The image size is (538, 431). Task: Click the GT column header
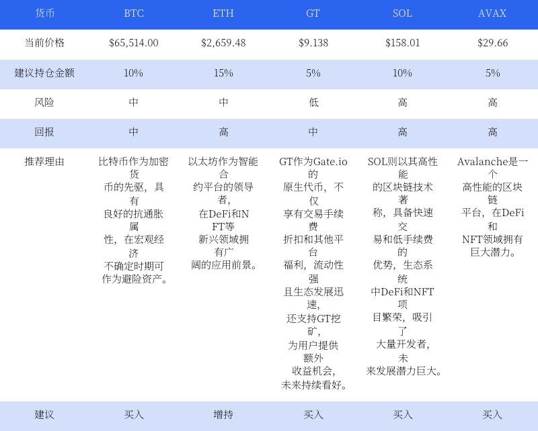313,13
